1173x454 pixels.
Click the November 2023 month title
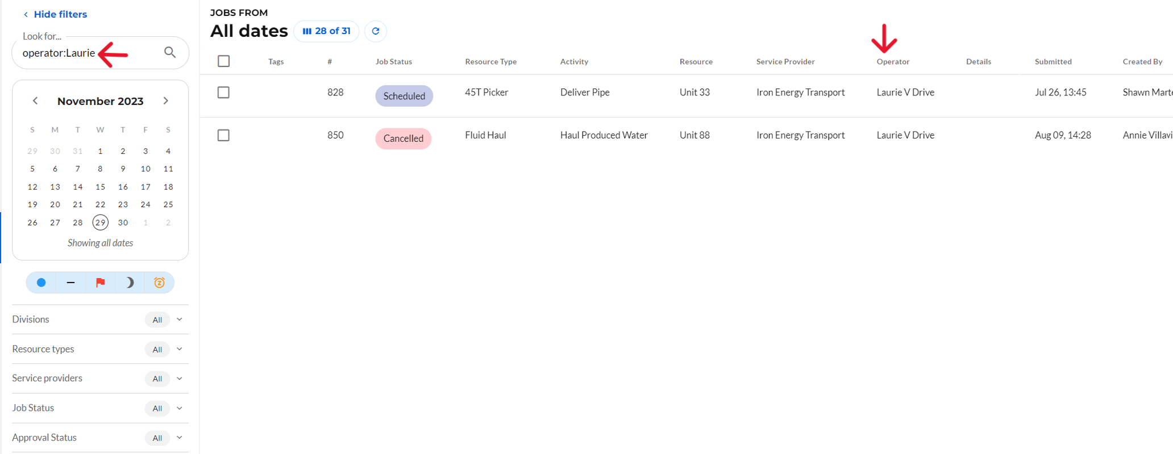(x=101, y=101)
